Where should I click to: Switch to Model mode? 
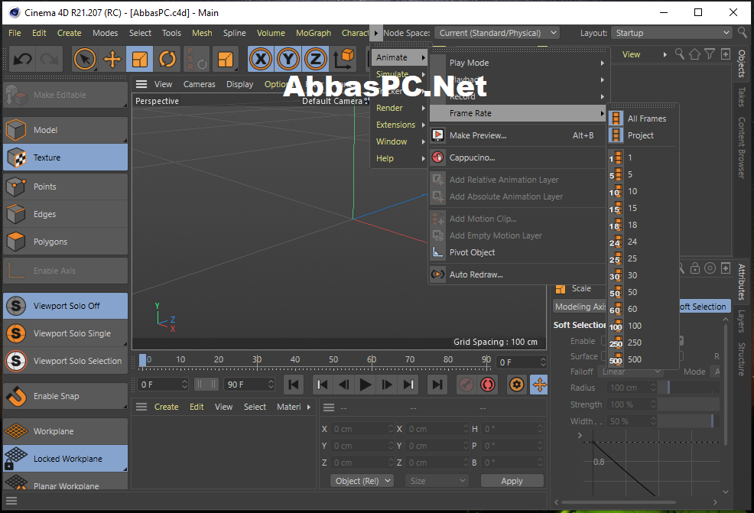[x=66, y=130]
